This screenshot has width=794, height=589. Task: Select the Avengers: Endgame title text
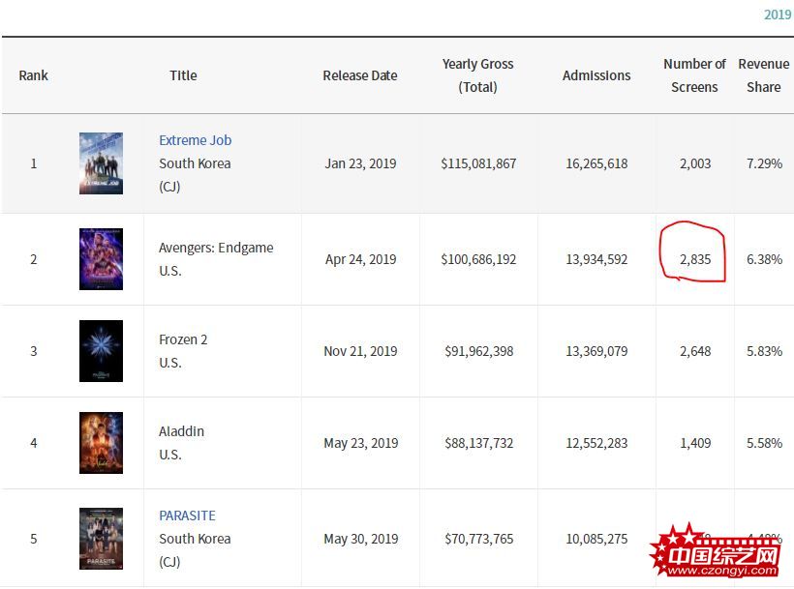(216, 248)
